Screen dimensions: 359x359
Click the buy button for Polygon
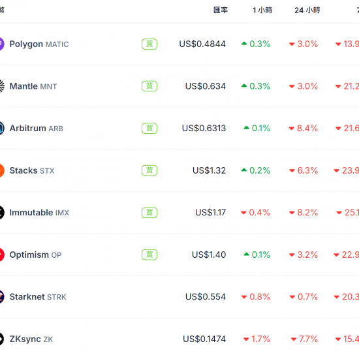149,44
